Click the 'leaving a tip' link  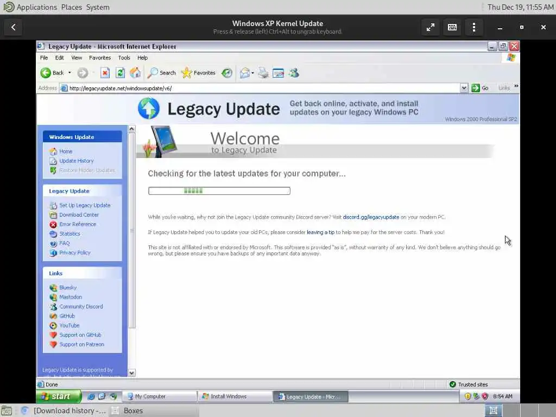click(320, 232)
